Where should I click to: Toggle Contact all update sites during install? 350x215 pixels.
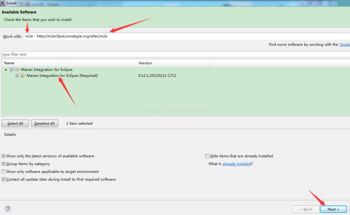3,180
